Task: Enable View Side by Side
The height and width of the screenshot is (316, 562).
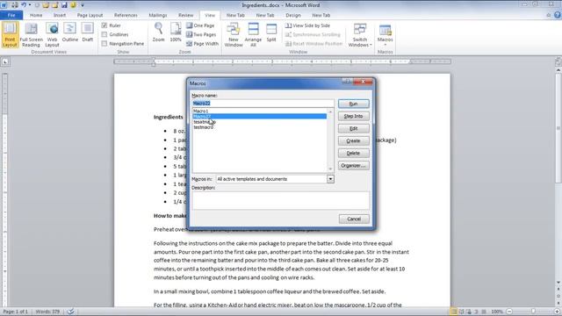Action: [307, 25]
